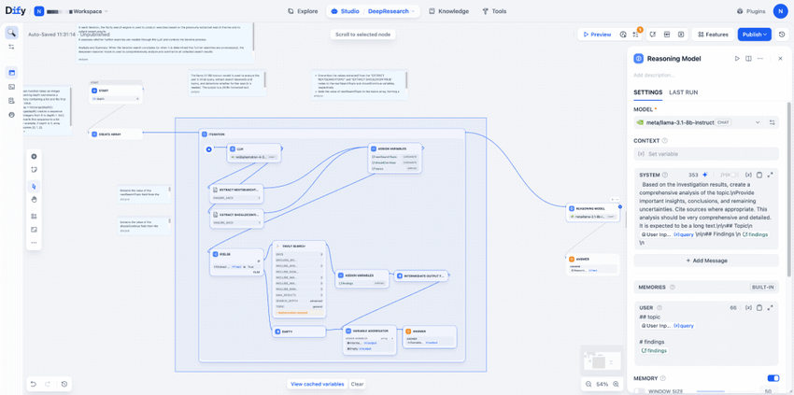Click the organize nodes icon on canvas toolbar
The image size is (794, 395).
(x=35, y=217)
